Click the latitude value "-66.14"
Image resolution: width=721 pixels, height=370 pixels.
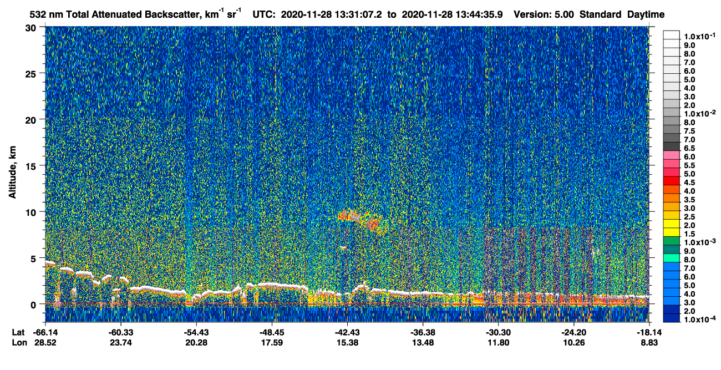(x=45, y=332)
